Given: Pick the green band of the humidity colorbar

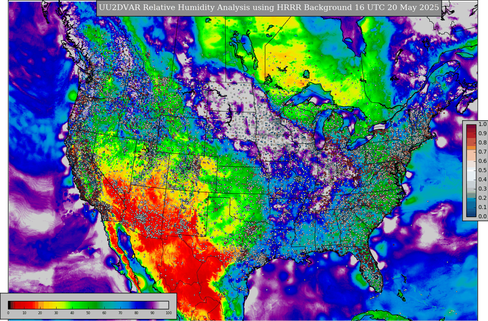Looking at the screenshot, I should coord(83,305).
